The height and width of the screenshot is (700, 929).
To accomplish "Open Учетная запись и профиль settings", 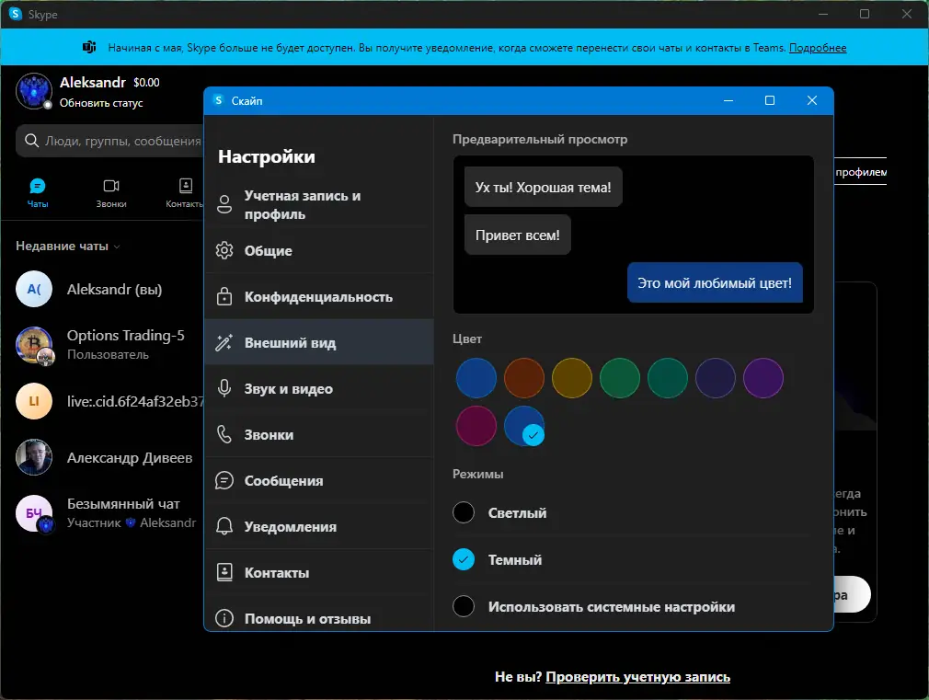I will click(319, 204).
